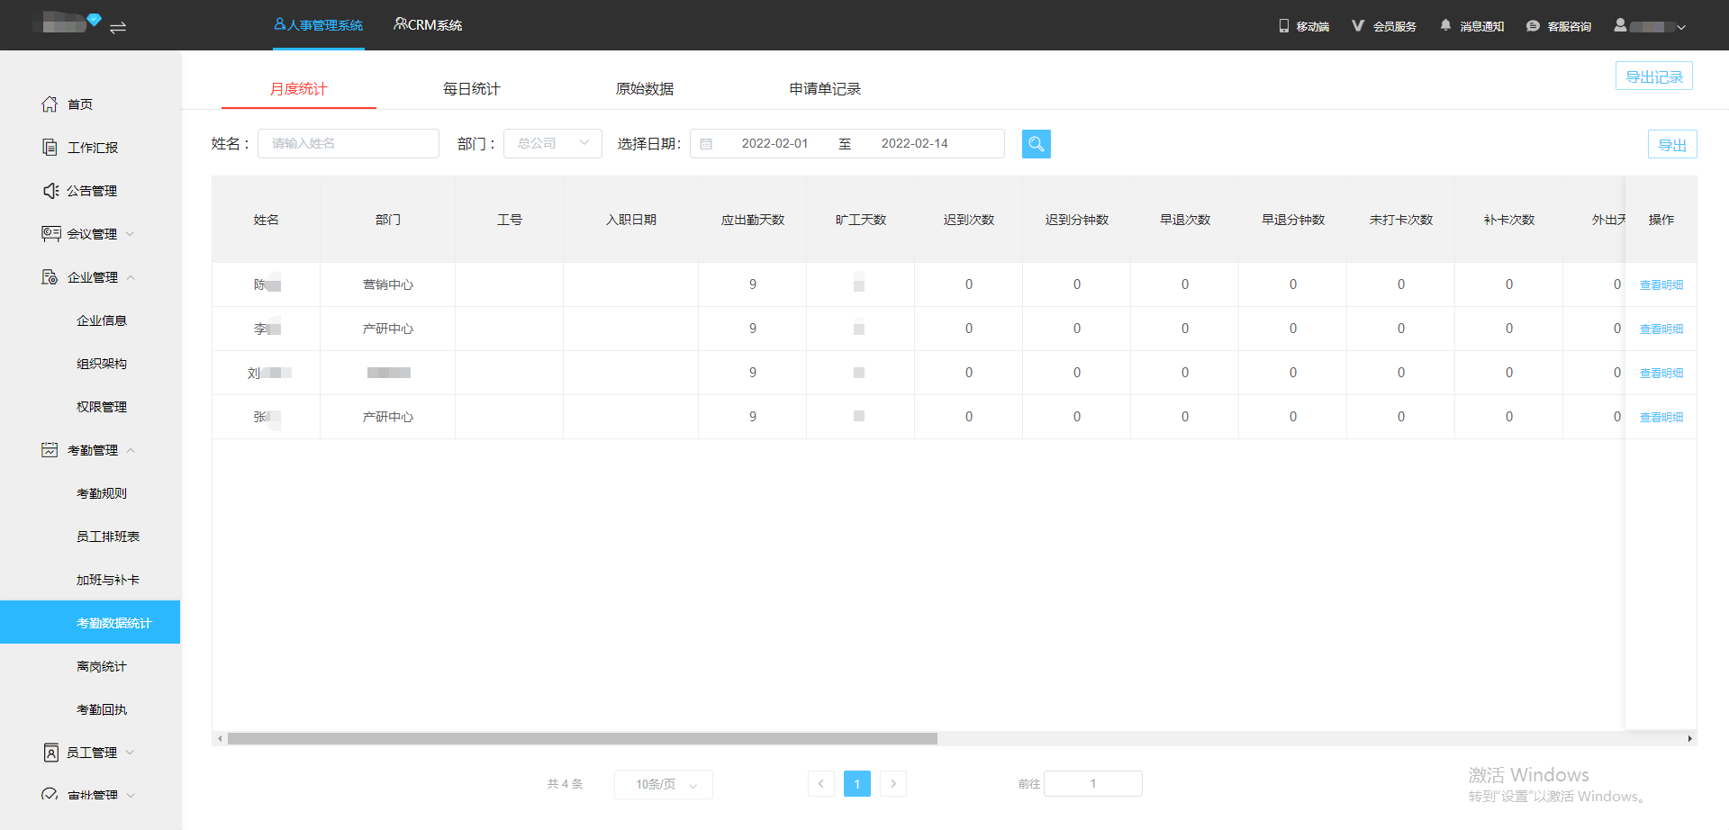The width and height of the screenshot is (1729, 830).
Task: Open the user account dropdown
Action: point(1650,26)
